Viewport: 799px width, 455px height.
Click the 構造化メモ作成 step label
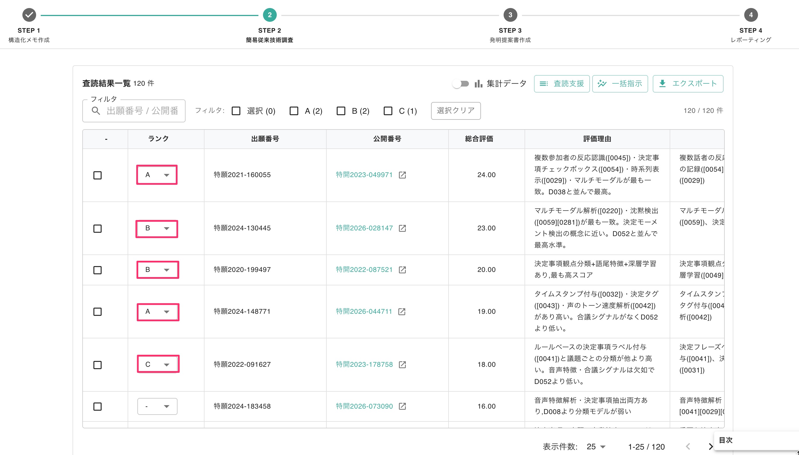29,40
